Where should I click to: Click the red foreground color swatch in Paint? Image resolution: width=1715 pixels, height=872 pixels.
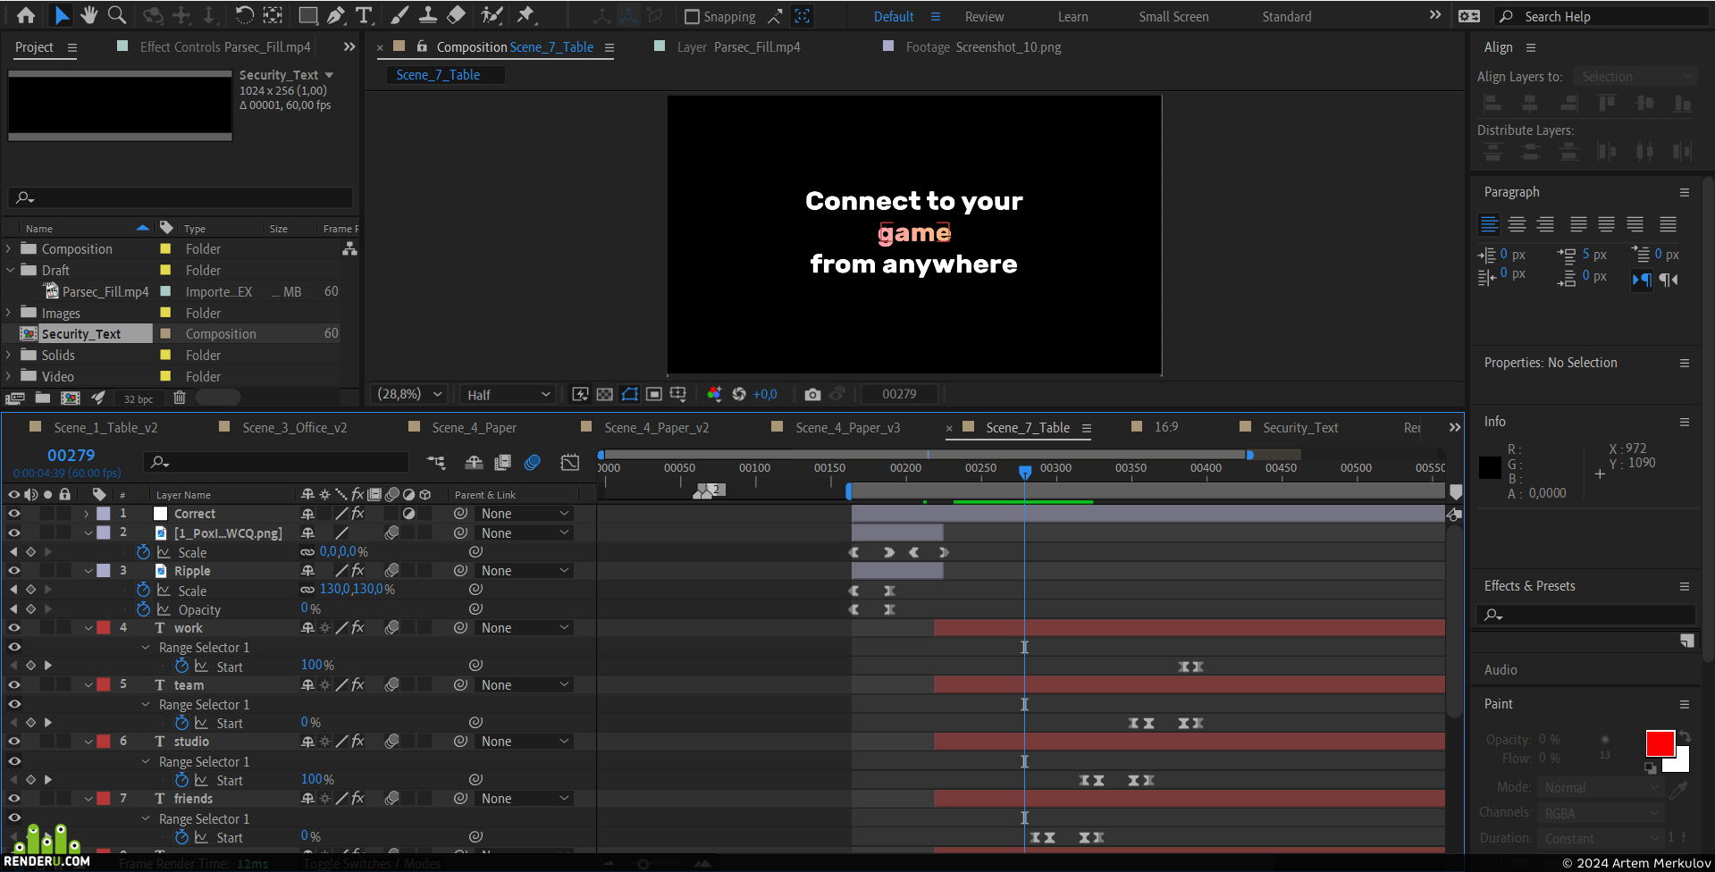pos(1660,743)
